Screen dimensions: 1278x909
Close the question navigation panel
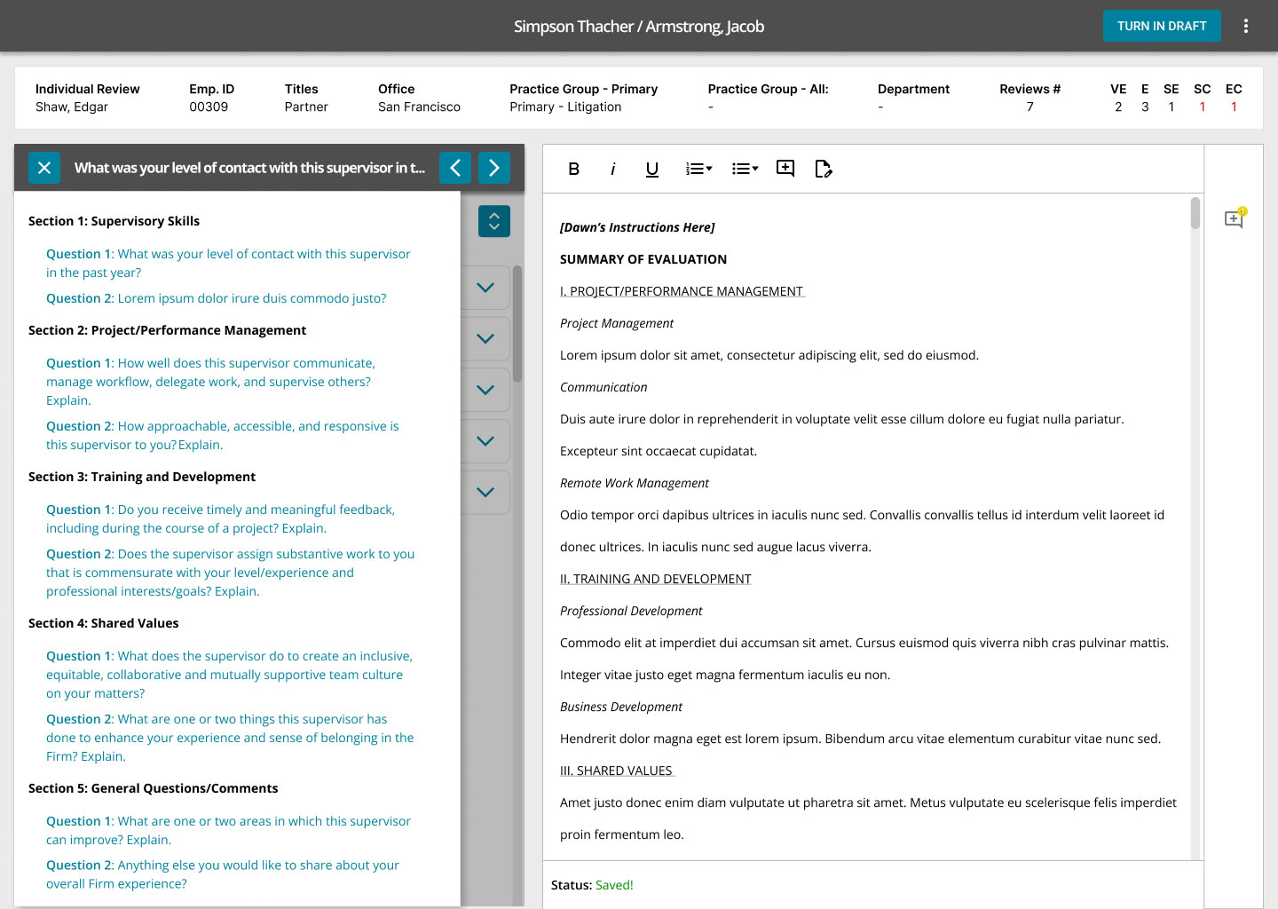pyautogui.click(x=44, y=168)
